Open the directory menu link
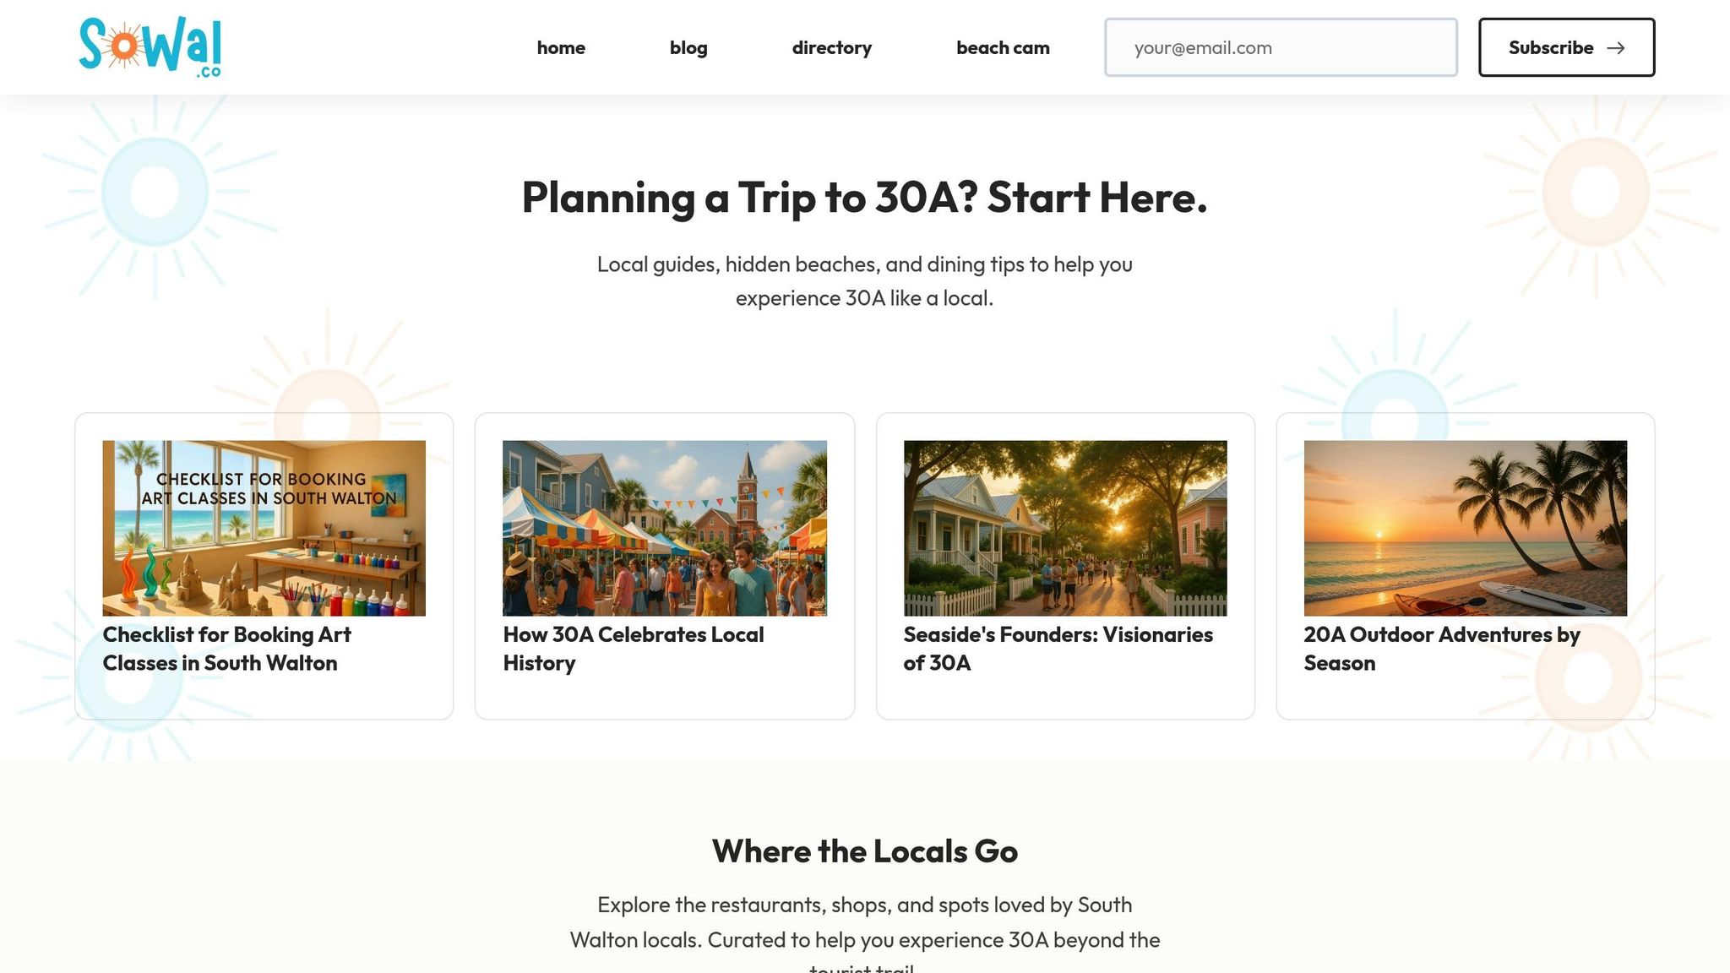The image size is (1730, 973). point(831,48)
